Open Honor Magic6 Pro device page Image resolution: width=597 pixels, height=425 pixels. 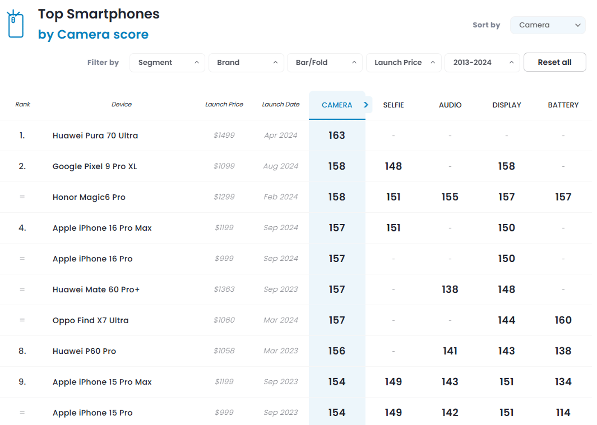89,197
